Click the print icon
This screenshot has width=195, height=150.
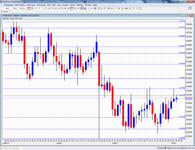[126, 8]
